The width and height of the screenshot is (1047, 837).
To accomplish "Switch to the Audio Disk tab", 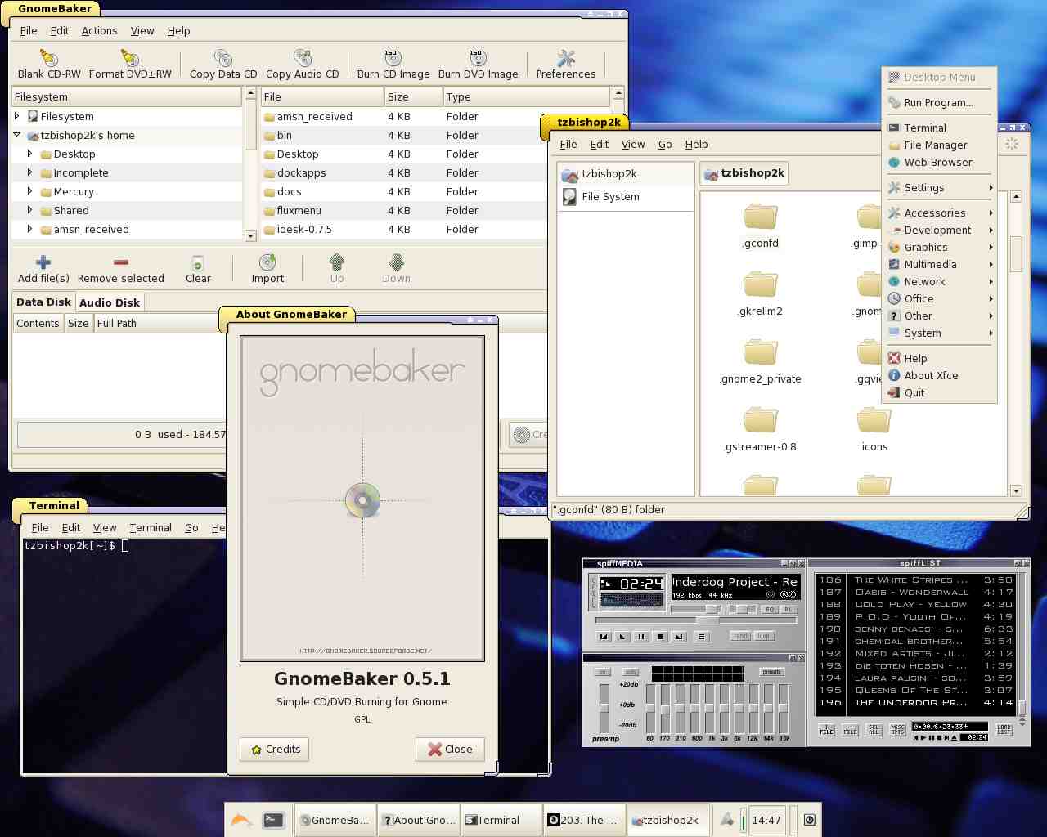I will coord(110,302).
